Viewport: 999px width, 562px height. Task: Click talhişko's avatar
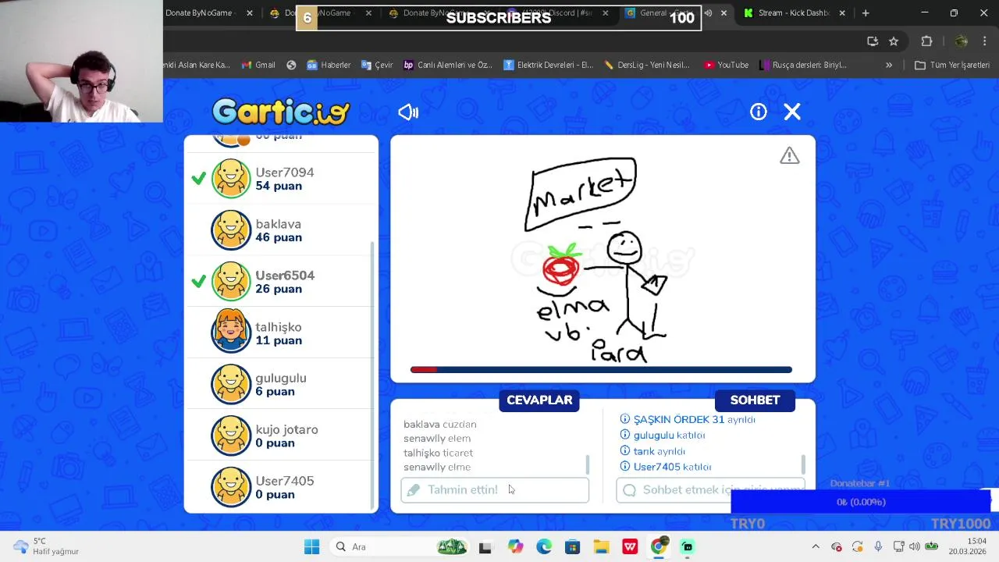click(x=231, y=333)
